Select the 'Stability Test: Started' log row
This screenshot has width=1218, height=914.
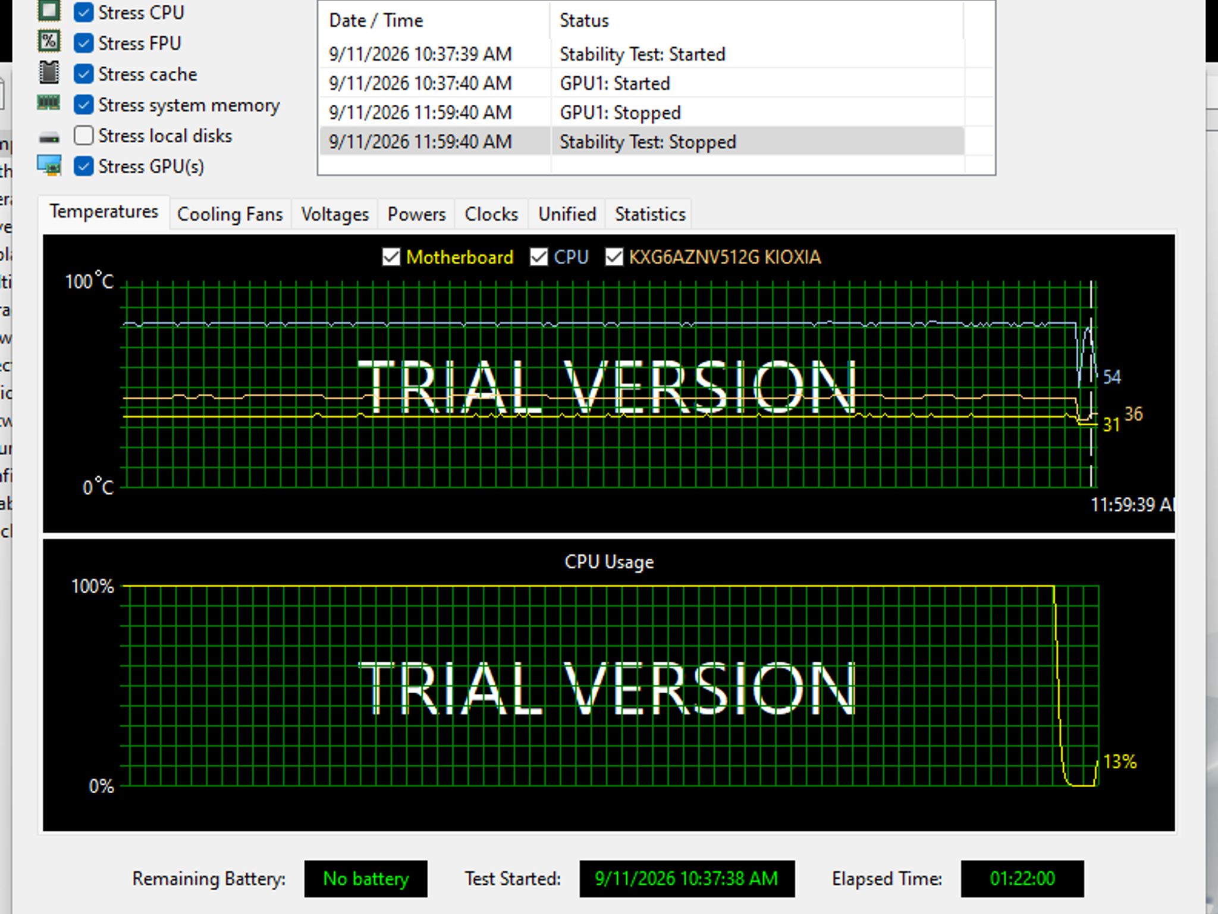[x=642, y=54]
